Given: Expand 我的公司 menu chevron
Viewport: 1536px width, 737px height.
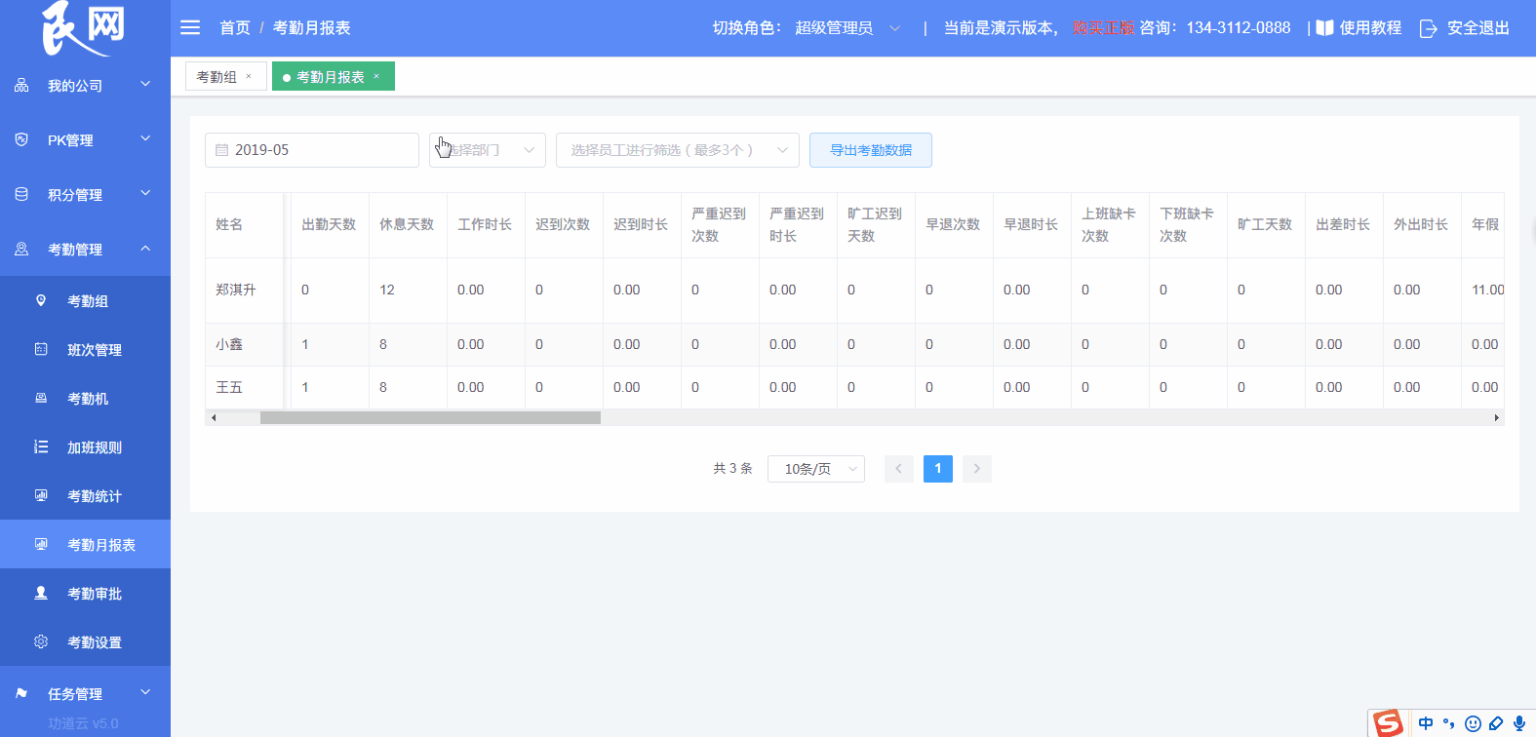Looking at the screenshot, I should coord(145,84).
